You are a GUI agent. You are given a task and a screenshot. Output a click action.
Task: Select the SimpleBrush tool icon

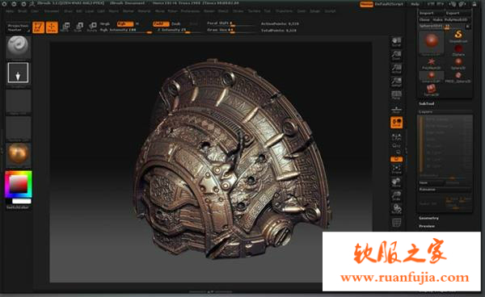(x=458, y=36)
